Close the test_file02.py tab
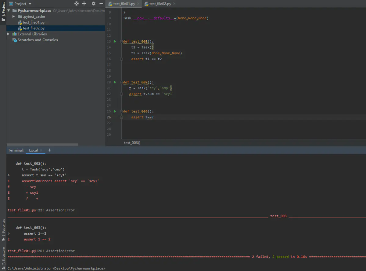 [x=174, y=4]
